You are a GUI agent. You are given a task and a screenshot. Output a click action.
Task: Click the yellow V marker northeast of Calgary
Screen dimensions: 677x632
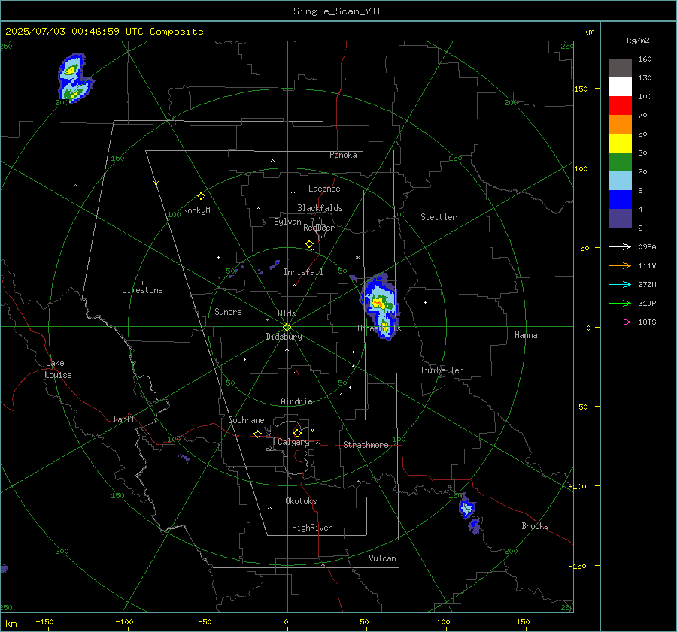coord(313,430)
